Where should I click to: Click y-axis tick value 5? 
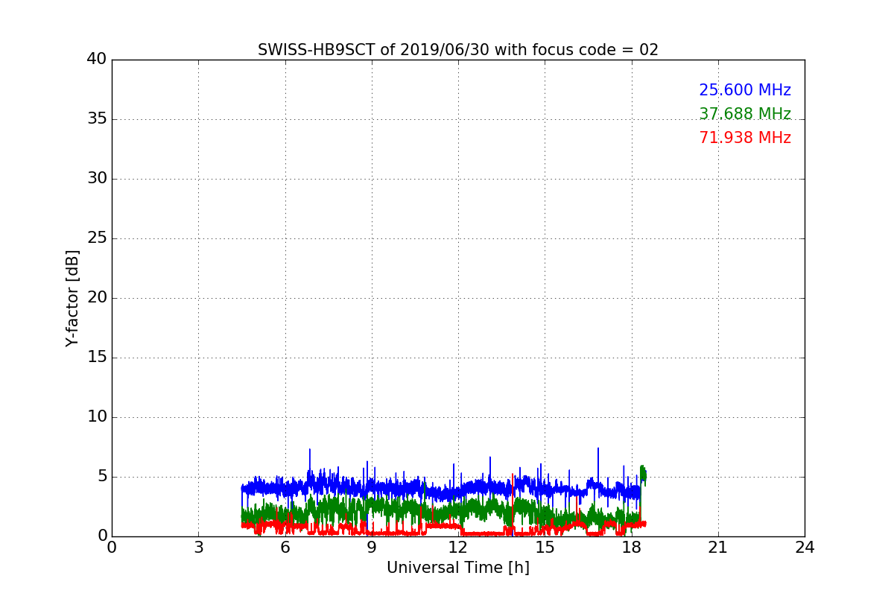[x=102, y=477]
